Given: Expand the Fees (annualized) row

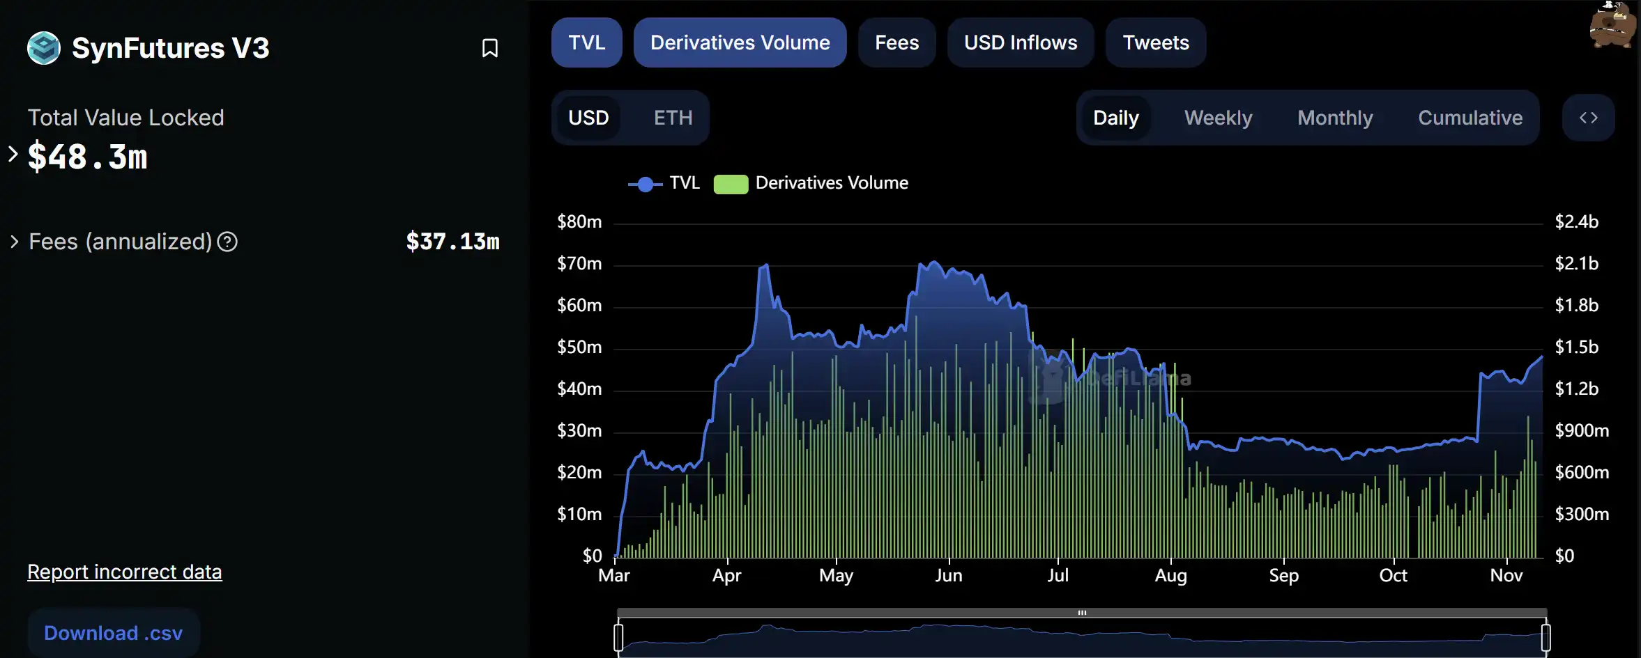Looking at the screenshot, I should click(14, 242).
